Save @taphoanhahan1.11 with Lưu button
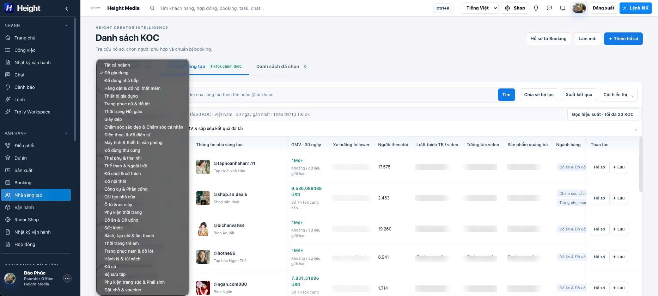The width and height of the screenshot is (658, 296). (x=619, y=167)
